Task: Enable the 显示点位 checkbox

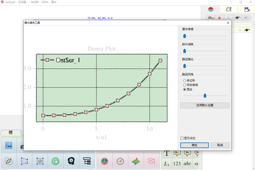Action: 182,138
